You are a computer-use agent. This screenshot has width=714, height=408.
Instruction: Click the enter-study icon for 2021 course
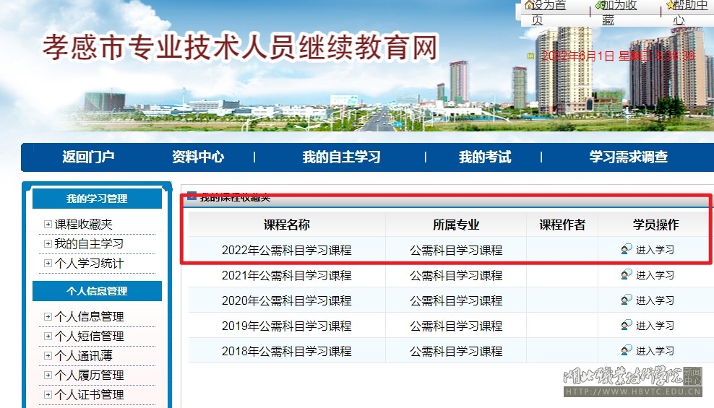(x=627, y=274)
